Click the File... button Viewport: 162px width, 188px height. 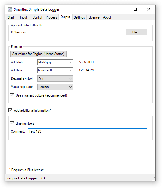[x=136, y=32]
